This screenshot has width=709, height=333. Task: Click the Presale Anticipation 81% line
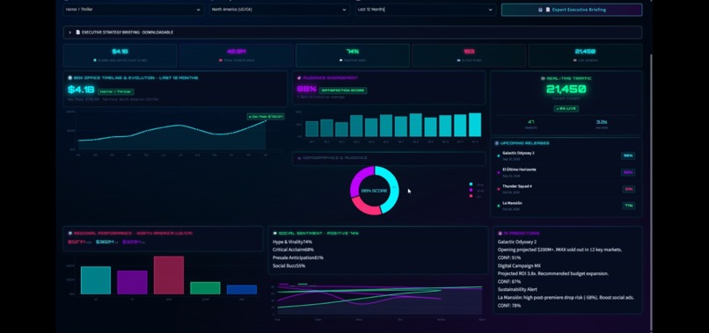[x=298, y=257]
